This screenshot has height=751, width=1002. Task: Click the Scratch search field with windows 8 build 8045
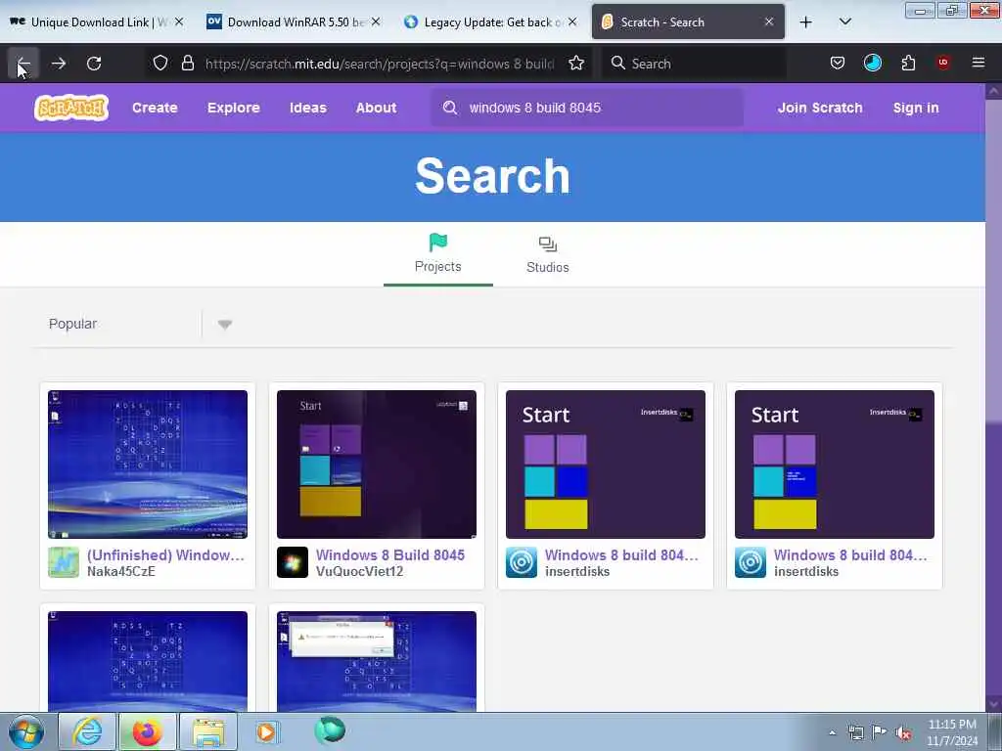coord(587,108)
